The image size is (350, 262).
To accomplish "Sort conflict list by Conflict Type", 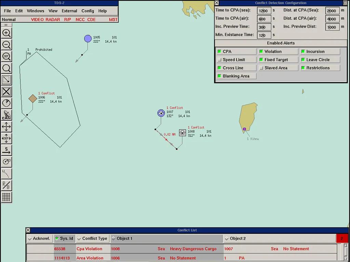I will [92, 238].
